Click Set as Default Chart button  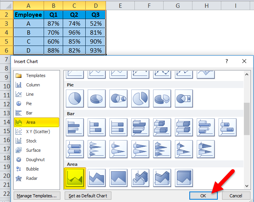tap(88, 196)
